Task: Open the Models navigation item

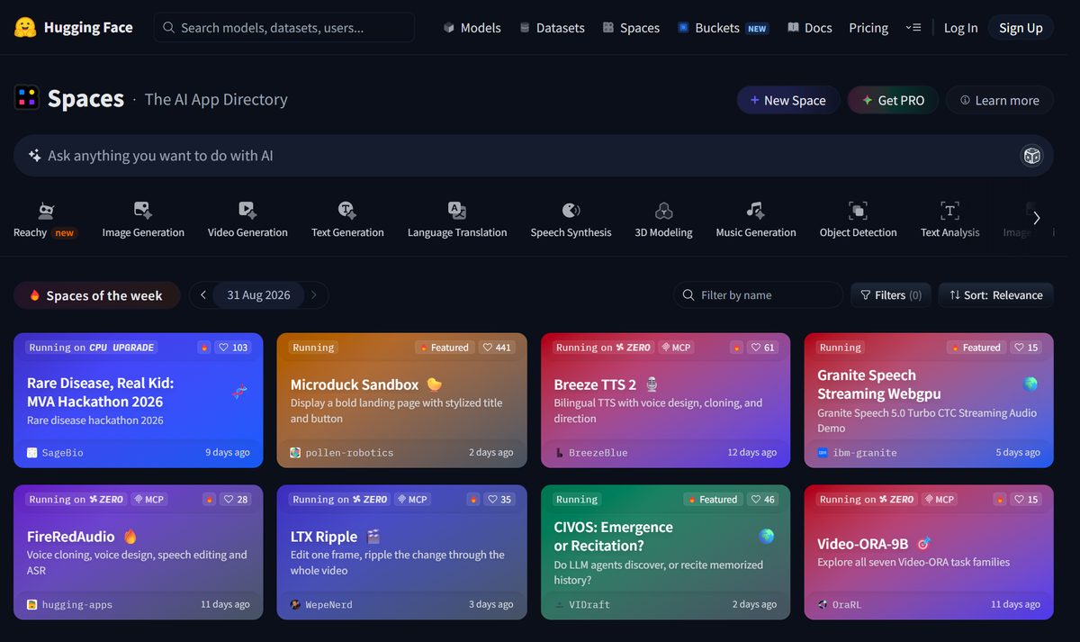Action: 472,28
